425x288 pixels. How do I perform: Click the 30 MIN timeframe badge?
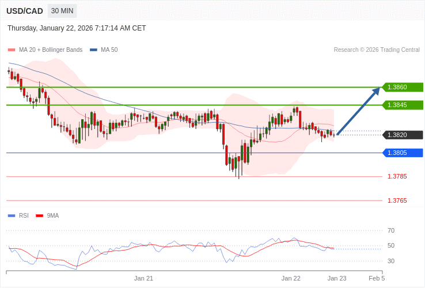(62, 11)
